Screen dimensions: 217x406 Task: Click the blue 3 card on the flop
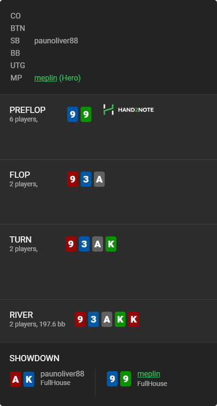pyautogui.click(x=86, y=179)
